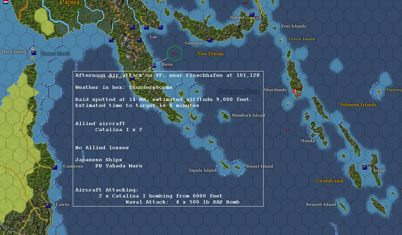Select the Woodlark Island label
This screenshot has width=402, height=235.
[248, 115]
